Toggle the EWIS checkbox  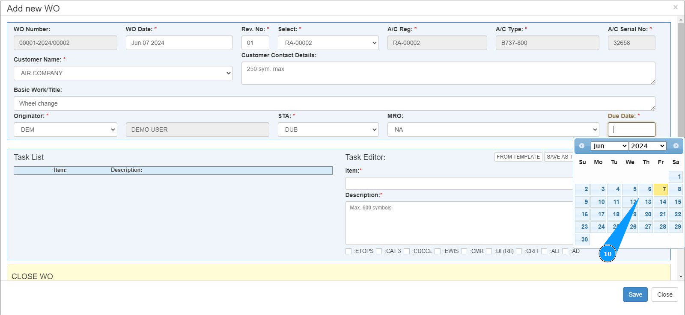pyautogui.click(x=438, y=251)
